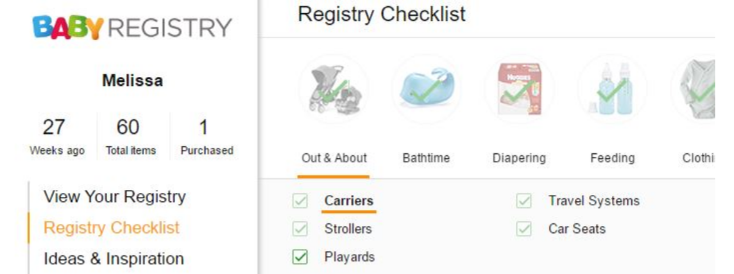Go to Ideas & Inspiration
The image size is (734, 274).
(x=114, y=259)
